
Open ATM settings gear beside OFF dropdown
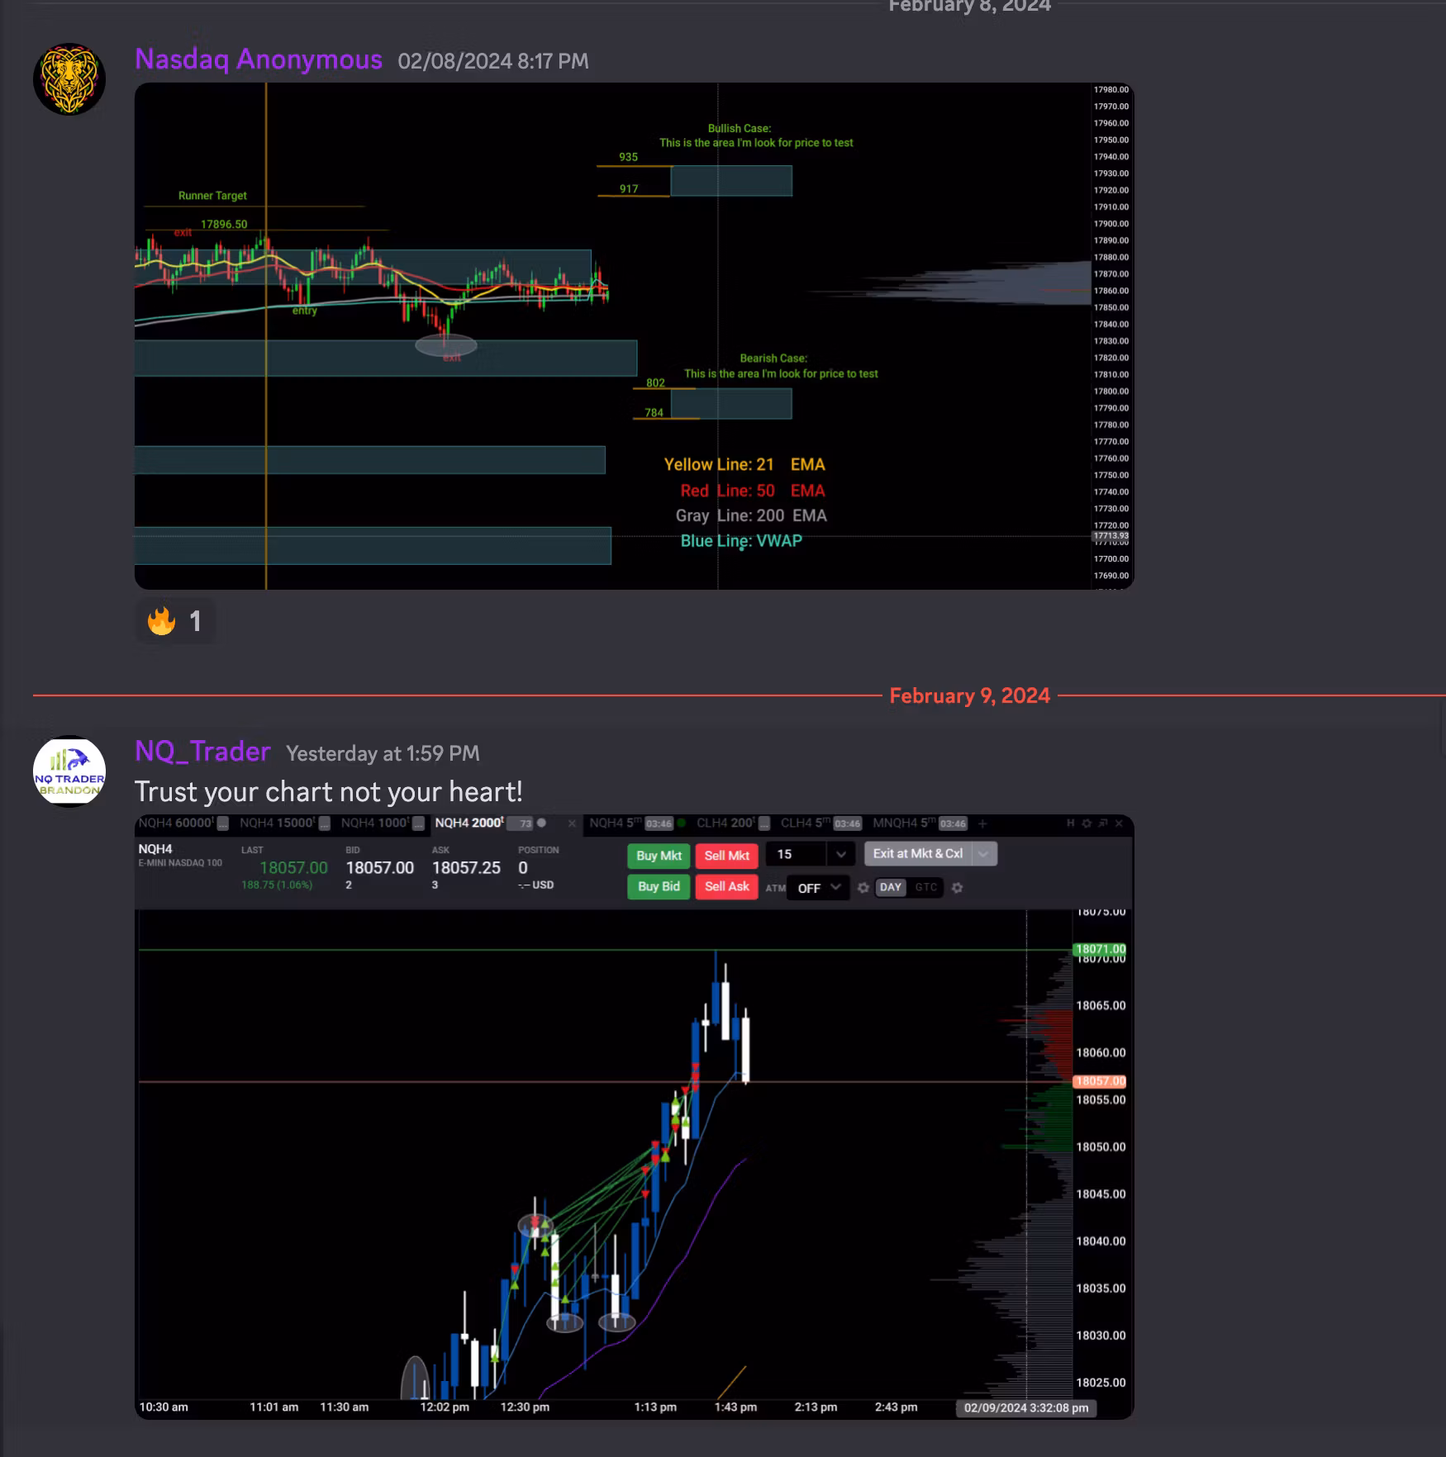tap(863, 887)
